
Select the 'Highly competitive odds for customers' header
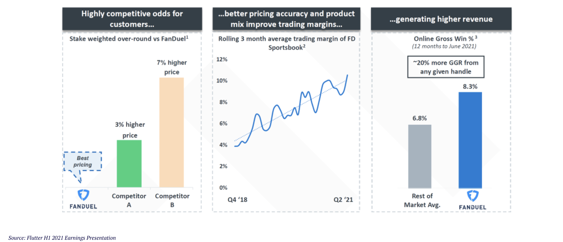132,19
